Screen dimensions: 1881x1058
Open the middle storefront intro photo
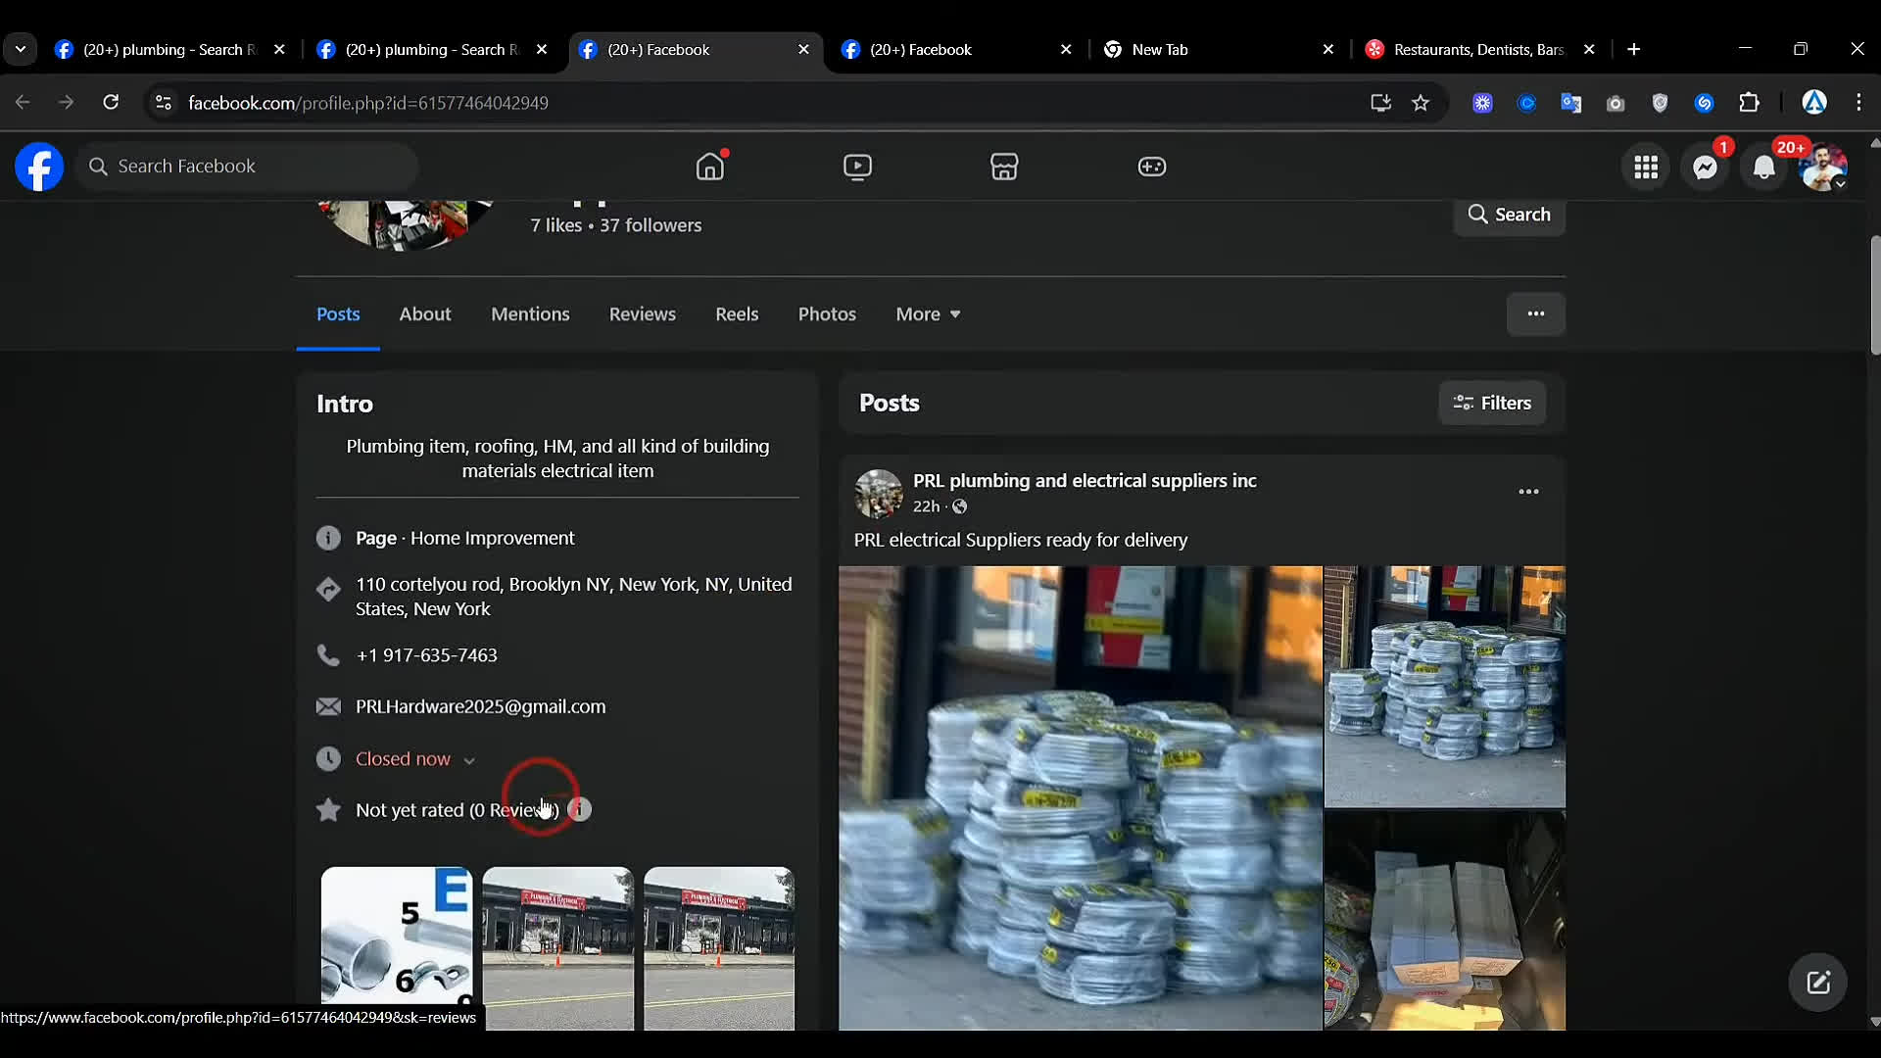(557, 947)
